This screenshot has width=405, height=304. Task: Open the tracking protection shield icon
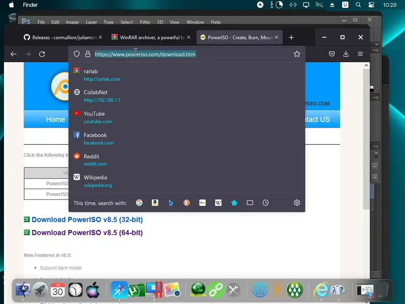pos(77,54)
